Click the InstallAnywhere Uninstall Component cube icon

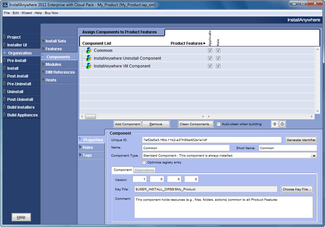pos(89,58)
